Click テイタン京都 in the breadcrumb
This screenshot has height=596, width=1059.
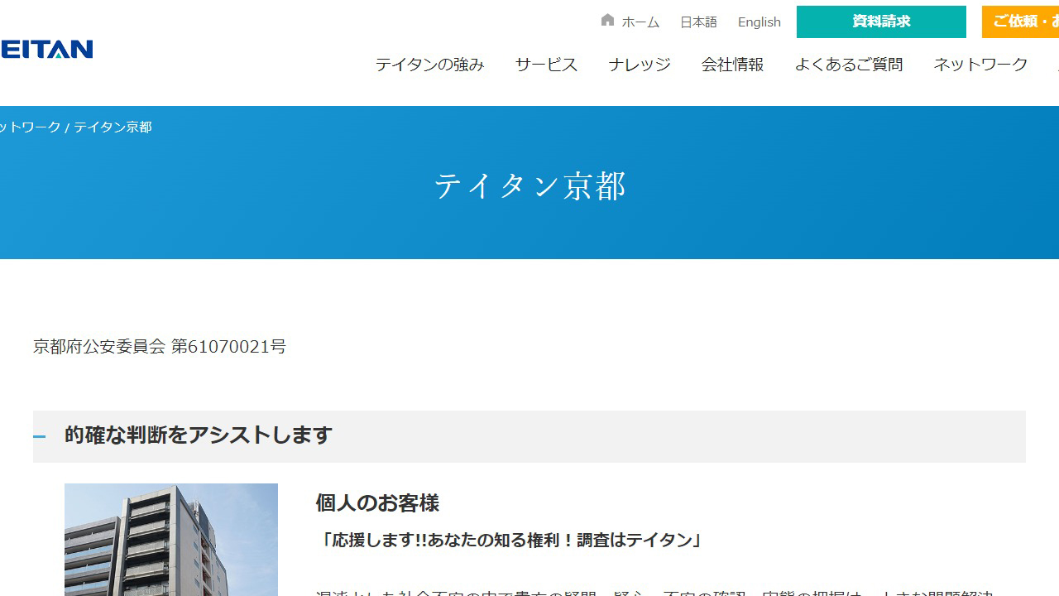[x=113, y=127]
